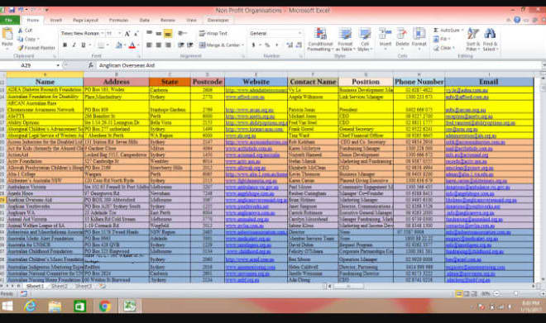Click the cell Borders icon
The height and width of the screenshot is (323, 546).
coord(101,45)
